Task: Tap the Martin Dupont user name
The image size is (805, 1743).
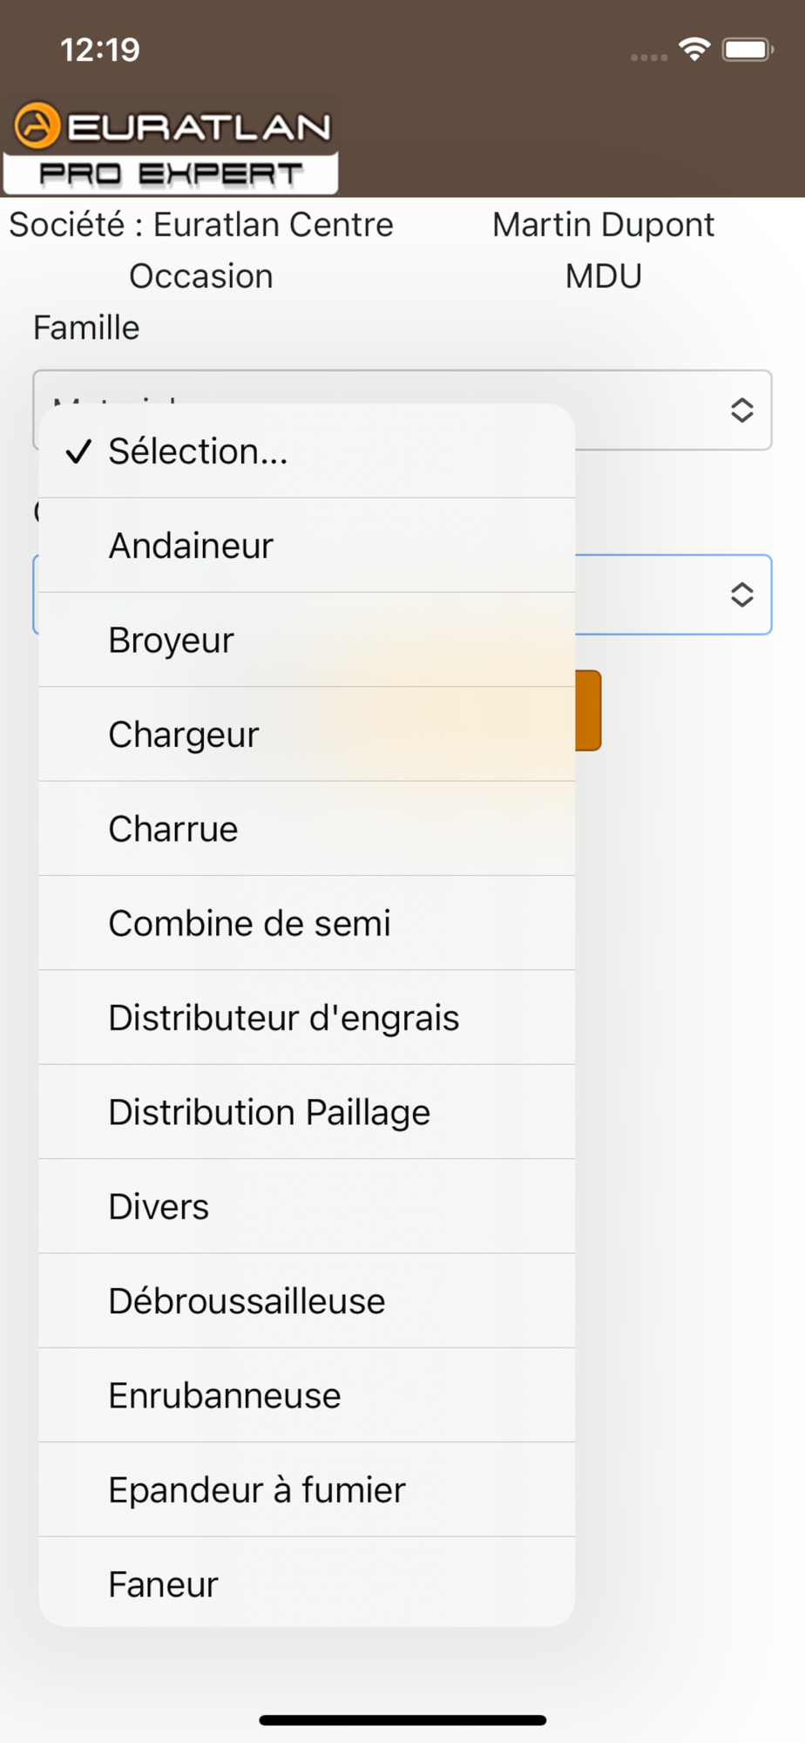Action: click(603, 225)
